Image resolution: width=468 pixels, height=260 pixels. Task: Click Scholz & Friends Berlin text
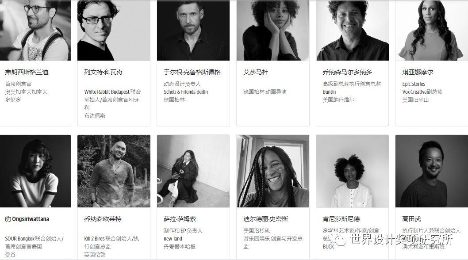pyautogui.click(x=186, y=92)
